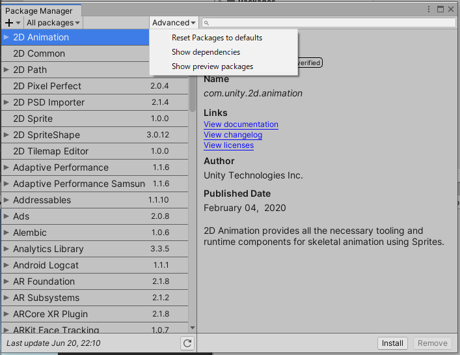This screenshot has height=355, width=460.
Task: Expand the 2D Path package arrow
Action: click(x=6, y=70)
